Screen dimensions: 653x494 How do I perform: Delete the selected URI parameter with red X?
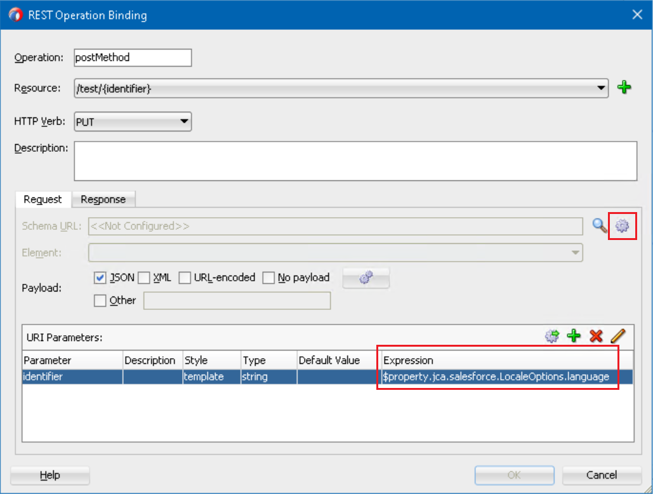coord(596,337)
